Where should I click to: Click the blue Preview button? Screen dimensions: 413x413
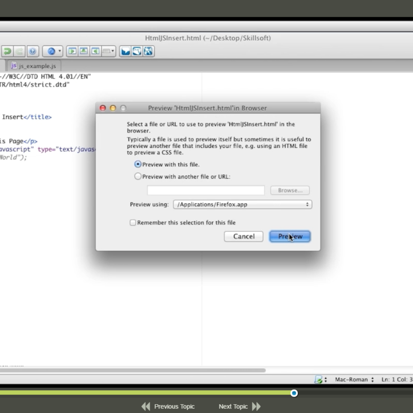point(290,236)
